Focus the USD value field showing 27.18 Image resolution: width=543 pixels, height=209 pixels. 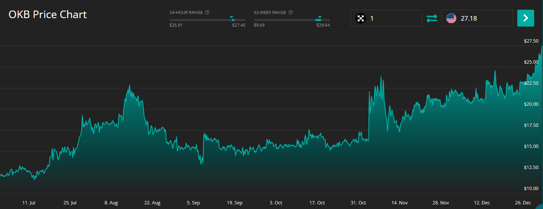(477, 18)
